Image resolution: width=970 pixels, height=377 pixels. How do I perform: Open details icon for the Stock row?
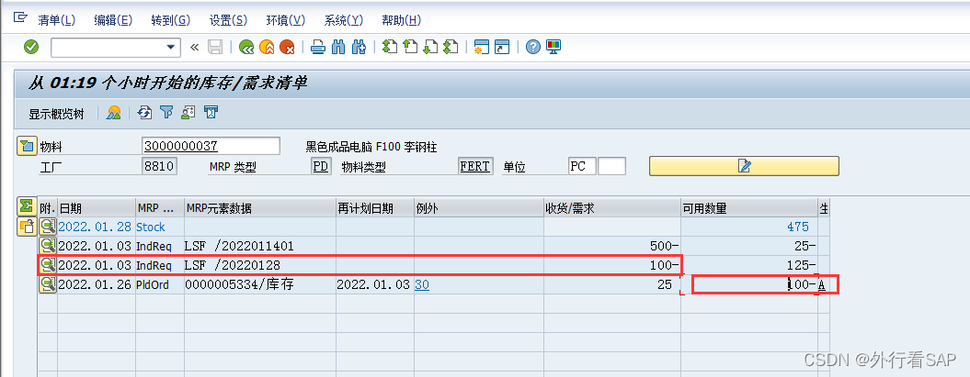(x=48, y=227)
